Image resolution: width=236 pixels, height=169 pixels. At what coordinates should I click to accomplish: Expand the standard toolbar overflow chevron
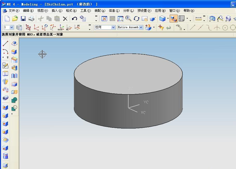[x=96, y=16]
